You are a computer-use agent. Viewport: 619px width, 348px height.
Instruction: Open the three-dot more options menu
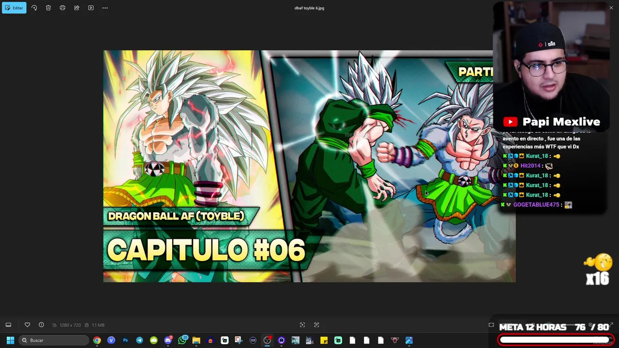tap(105, 8)
